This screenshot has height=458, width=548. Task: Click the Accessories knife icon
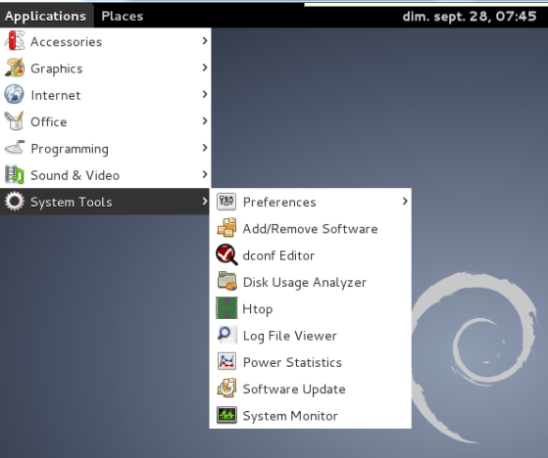coord(15,41)
